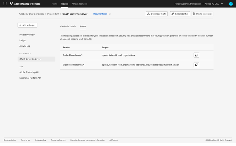This screenshot has width=236, height=146.
Task: Open the user profile avatar
Action: point(231,4)
